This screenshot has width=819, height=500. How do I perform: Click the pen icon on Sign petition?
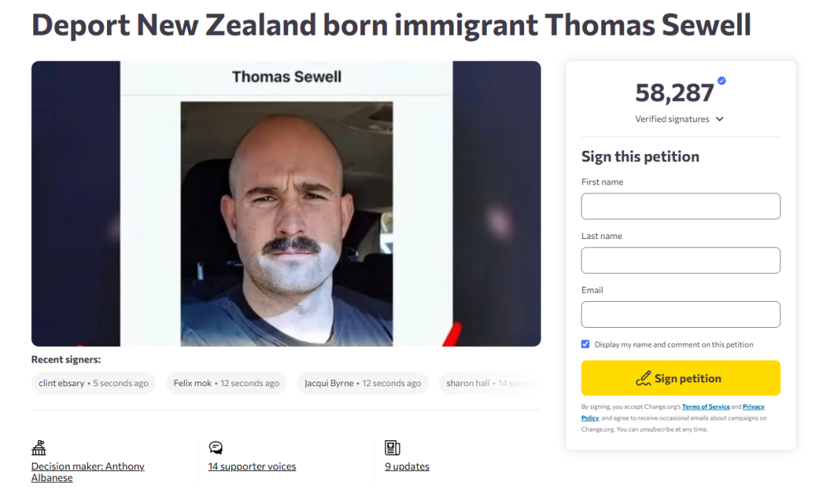pos(644,378)
